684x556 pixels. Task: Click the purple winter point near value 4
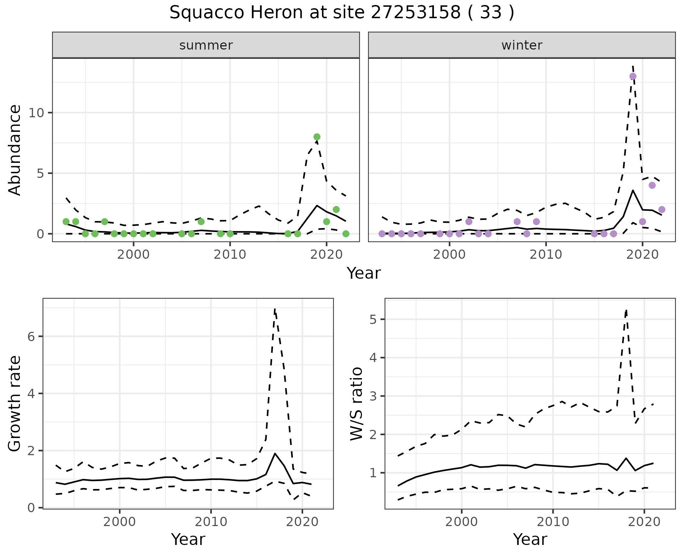pos(652,185)
